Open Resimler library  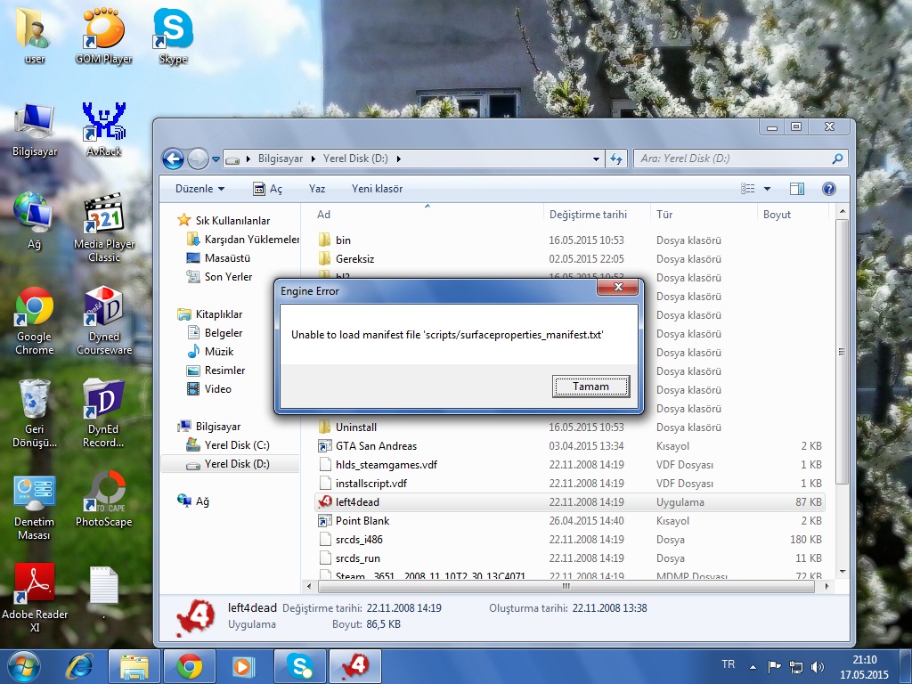(x=224, y=370)
